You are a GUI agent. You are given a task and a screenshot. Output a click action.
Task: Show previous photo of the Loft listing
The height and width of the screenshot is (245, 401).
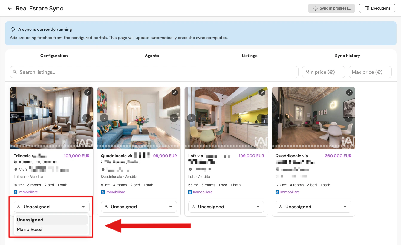point(191,118)
